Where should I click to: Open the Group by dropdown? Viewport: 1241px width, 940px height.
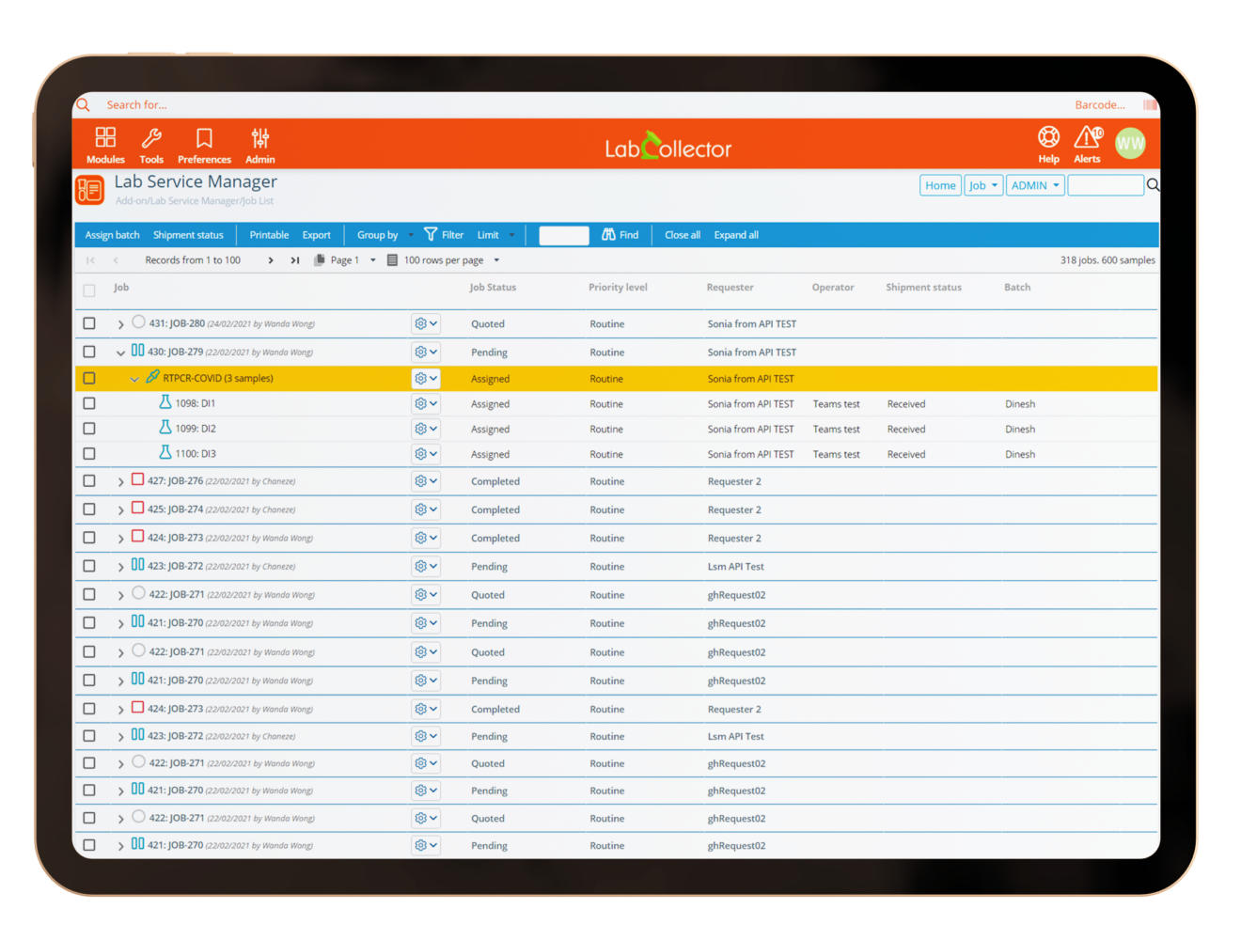385,235
